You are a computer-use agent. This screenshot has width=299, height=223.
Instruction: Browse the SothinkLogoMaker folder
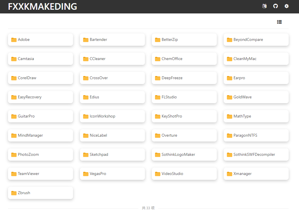point(184,154)
